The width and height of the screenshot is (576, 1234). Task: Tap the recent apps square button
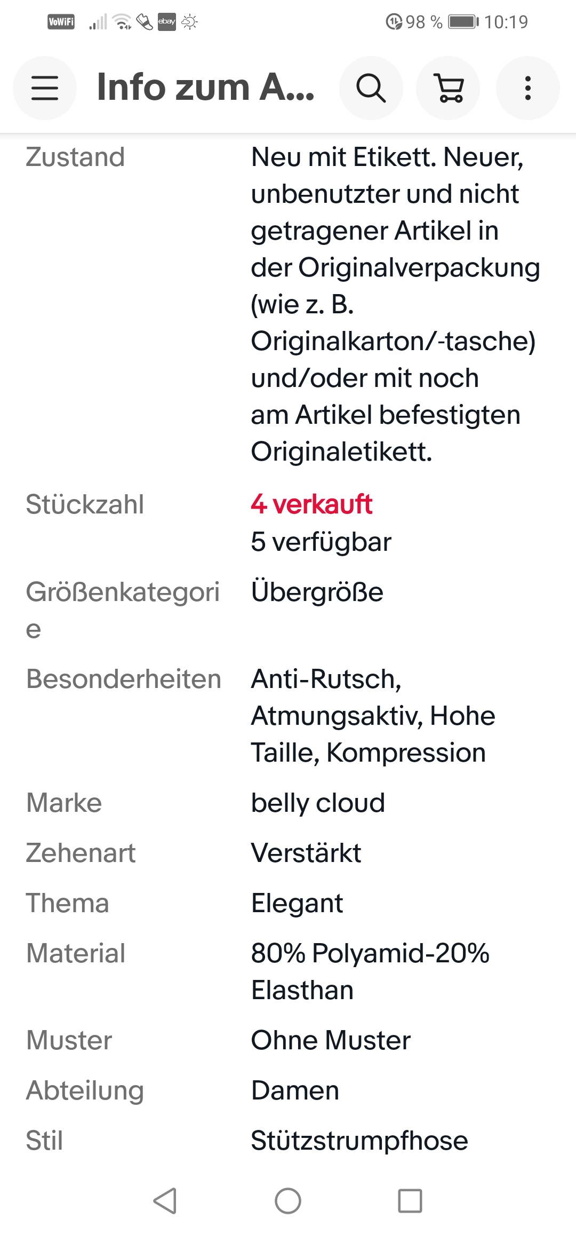pos(410,1201)
